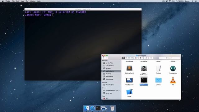Click the AirPlay display icon in menu bar
The height and width of the screenshot is (112, 199).
pyautogui.click(x=167, y=1)
